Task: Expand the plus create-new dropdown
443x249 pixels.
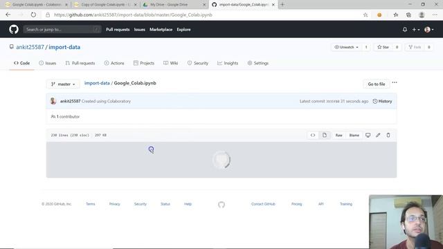Action: 415,29
